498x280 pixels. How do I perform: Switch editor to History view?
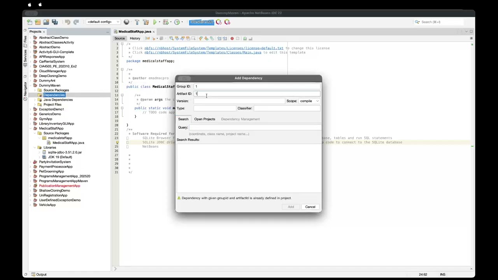135,38
